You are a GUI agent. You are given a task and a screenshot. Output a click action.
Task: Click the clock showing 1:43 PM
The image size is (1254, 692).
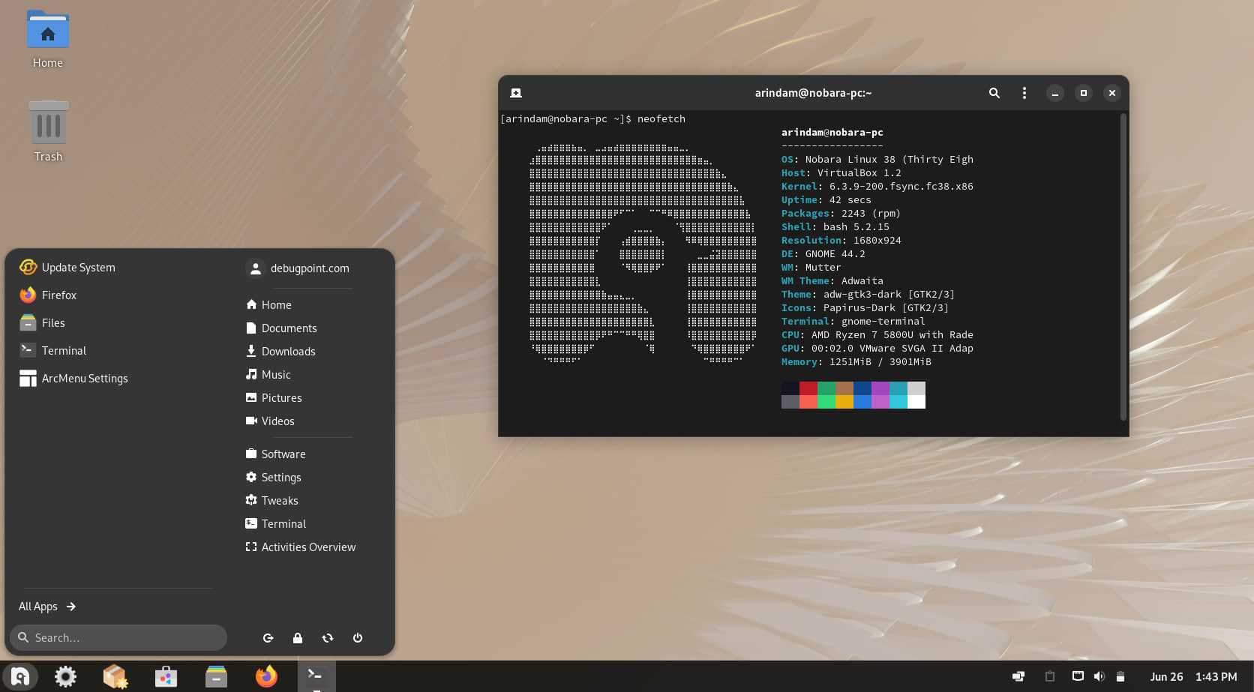[1216, 676]
